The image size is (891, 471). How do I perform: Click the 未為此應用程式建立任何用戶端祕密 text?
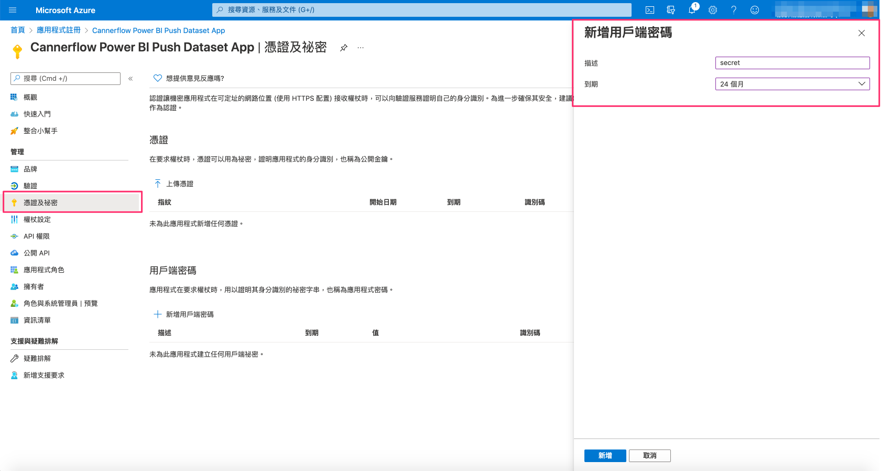click(207, 354)
